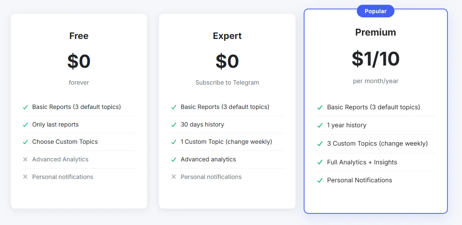The width and height of the screenshot is (462, 225).
Task: Select the Free plan heading
Action: click(x=79, y=36)
